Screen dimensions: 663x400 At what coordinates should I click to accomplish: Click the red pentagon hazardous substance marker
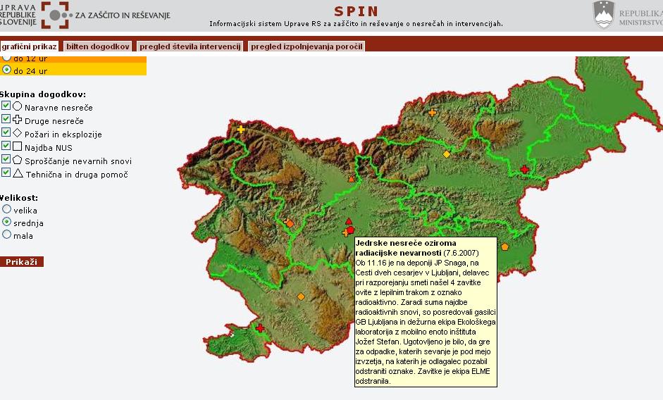point(350,230)
